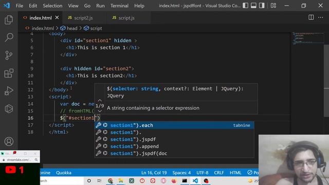Choose the section1").append suggestion
Image resolution: width=329 pixels, height=185 pixels.
click(174, 146)
